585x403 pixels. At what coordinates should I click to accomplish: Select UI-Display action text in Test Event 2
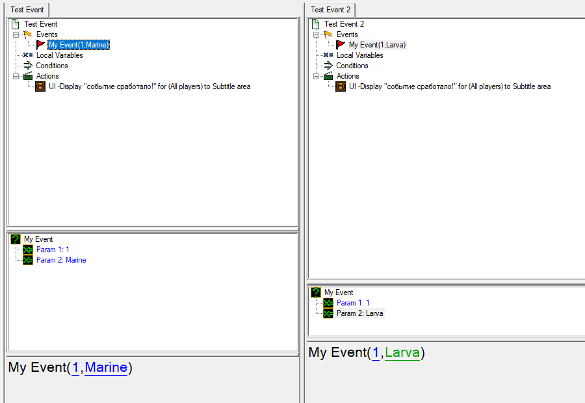coord(450,86)
